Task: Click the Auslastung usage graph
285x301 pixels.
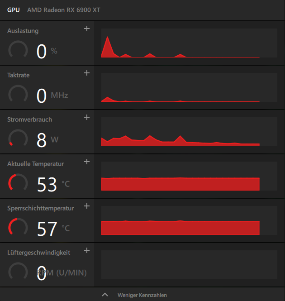Action: (189, 43)
